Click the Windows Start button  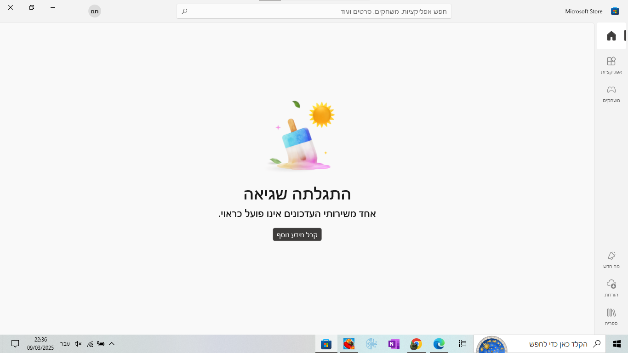[617, 344]
